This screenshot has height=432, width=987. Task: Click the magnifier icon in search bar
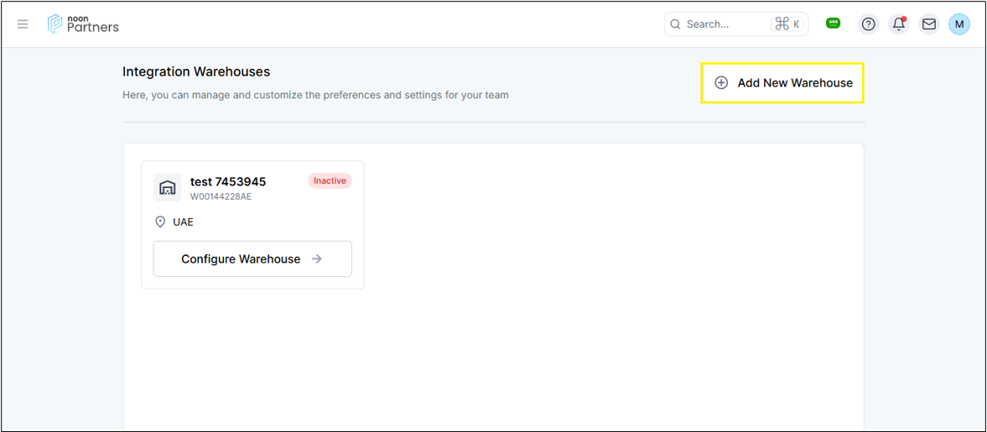[x=676, y=24]
